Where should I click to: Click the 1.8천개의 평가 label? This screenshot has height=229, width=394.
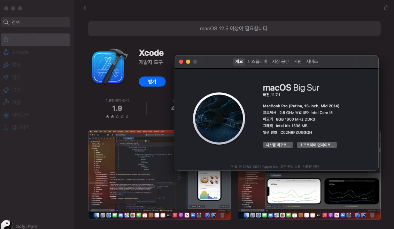(x=117, y=100)
